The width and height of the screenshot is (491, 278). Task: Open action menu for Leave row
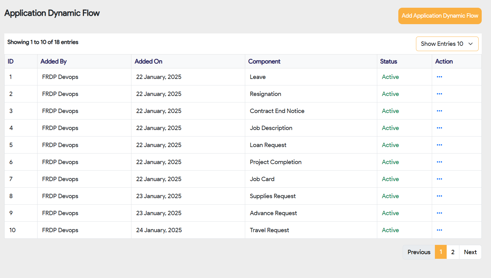[439, 77]
